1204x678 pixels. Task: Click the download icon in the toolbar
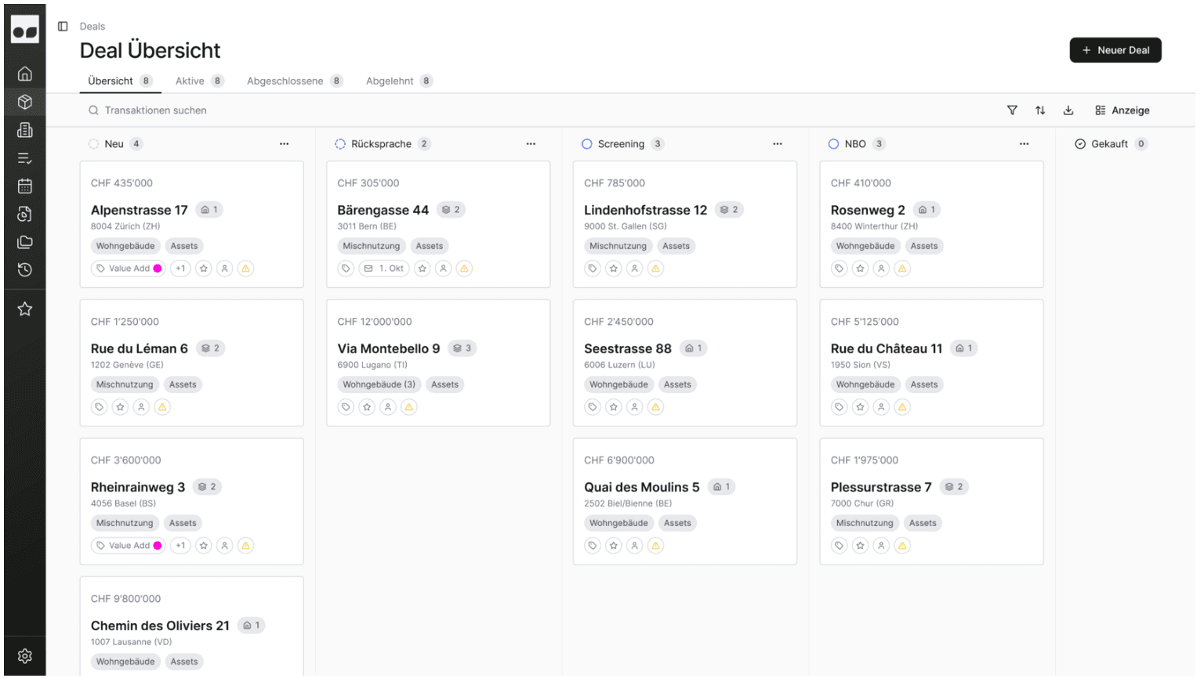tap(1068, 110)
